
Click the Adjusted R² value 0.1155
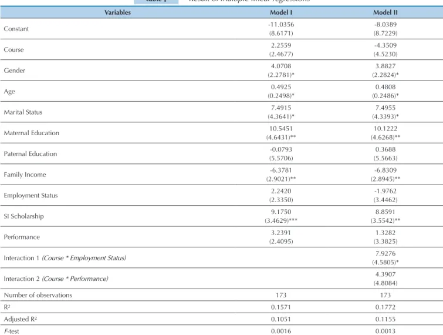click(385, 319)
